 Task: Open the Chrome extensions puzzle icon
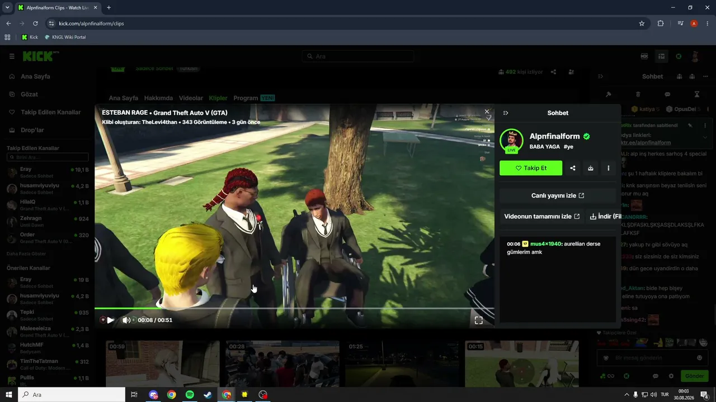point(661,23)
